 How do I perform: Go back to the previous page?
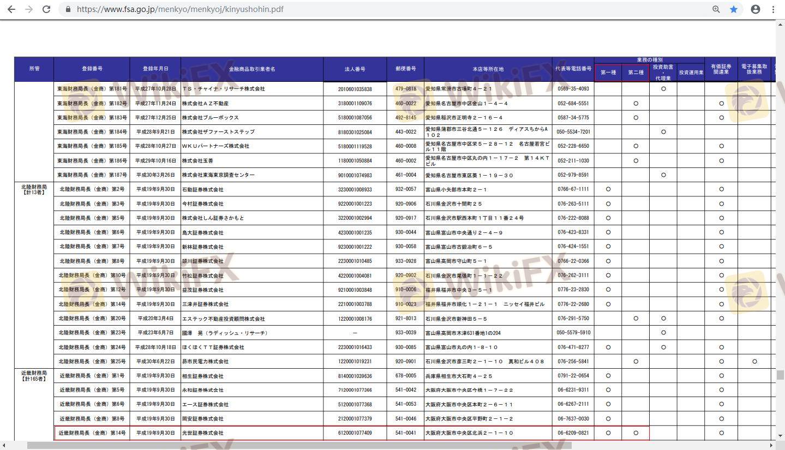[x=11, y=9]
